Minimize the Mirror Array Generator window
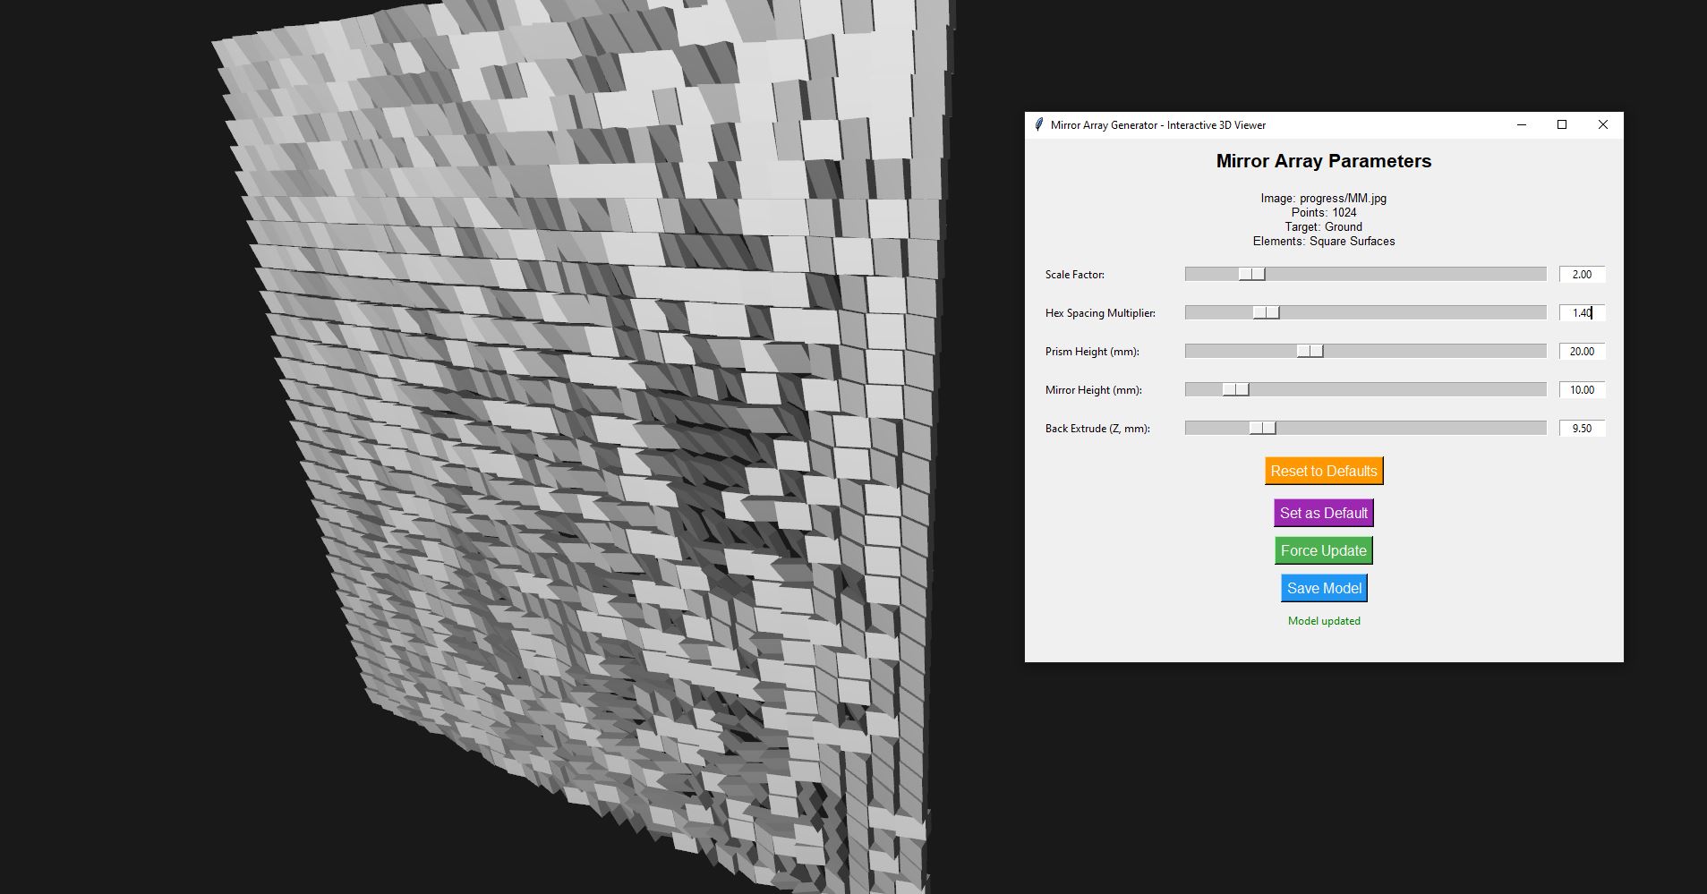The height and width of the screenshot is (894, 1707). (1521, 125)
